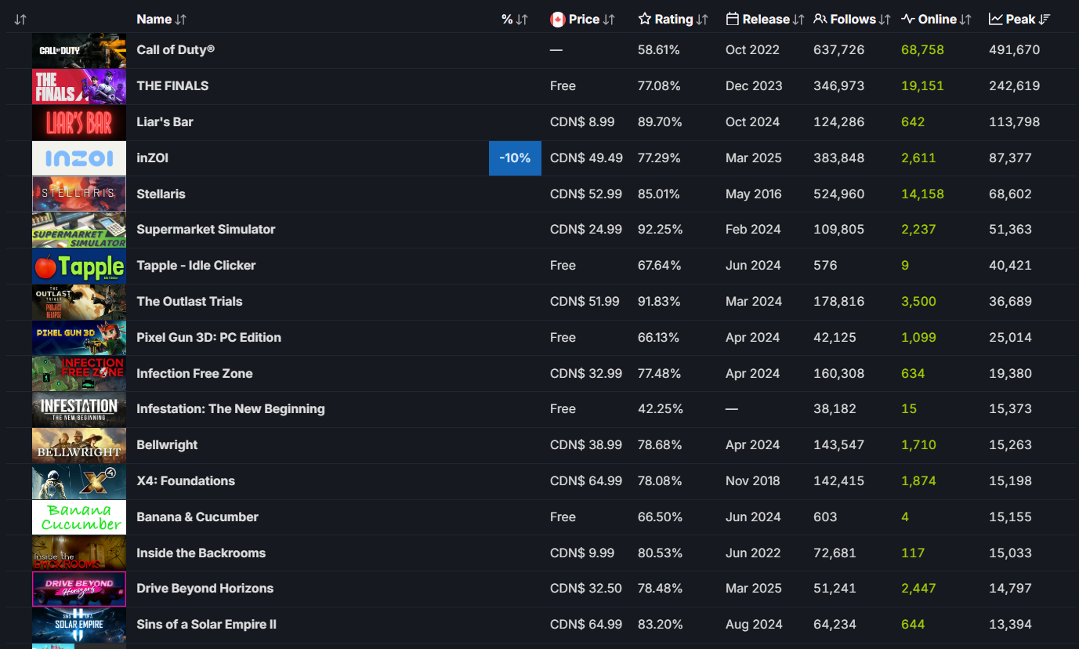Viewport: 1079px width, 649px height.
Task: Click the sort arrows beside the Follows header
Action: [885, 20]
